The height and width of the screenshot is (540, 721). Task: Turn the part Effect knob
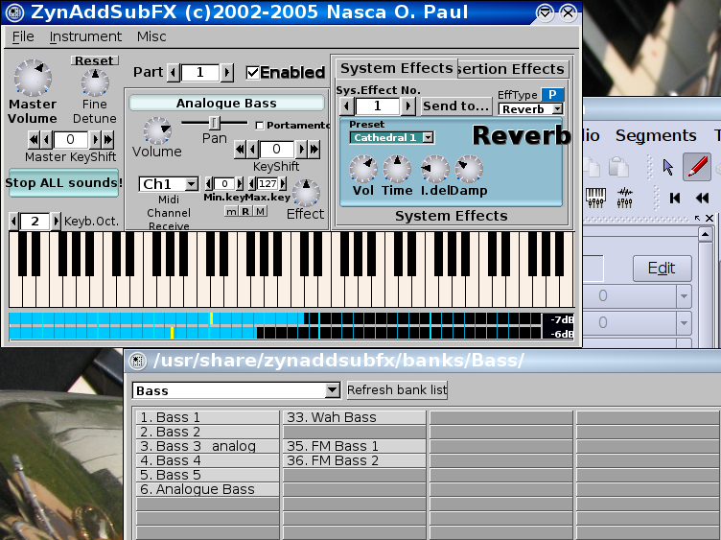tap(306, 193)
